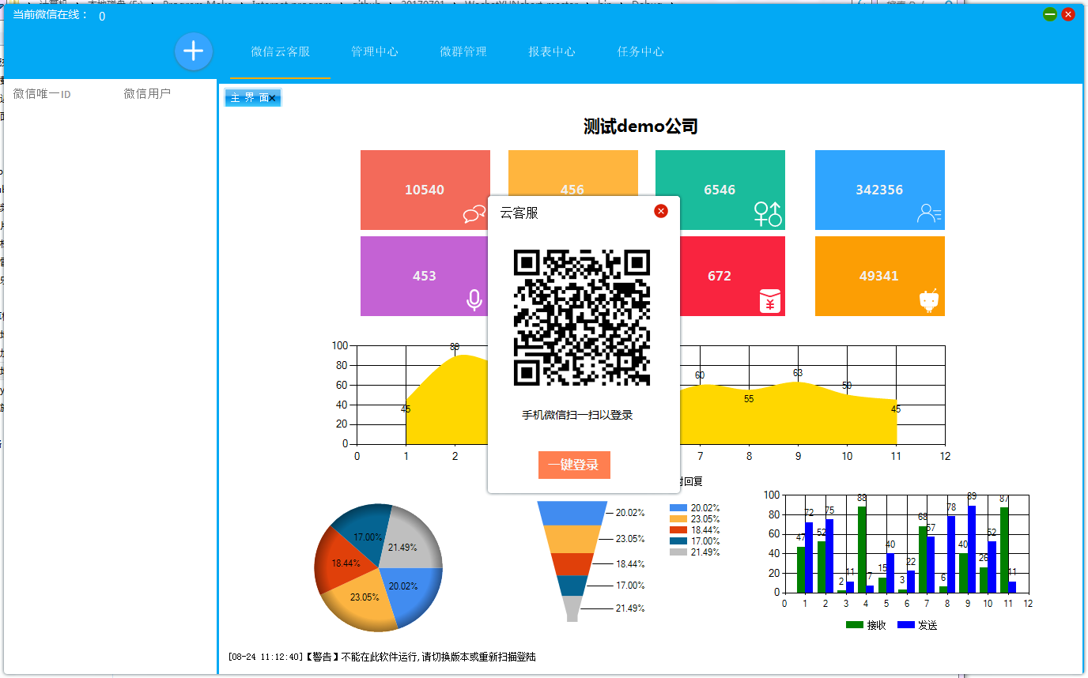Click the orange segment of the funnel chart
The width and height of the screenshot is (1088, 678).
[572, 539]
